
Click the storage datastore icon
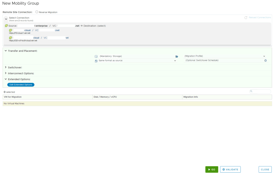click(96, 57)
